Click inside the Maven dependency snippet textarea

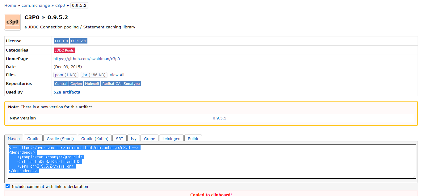[212, 161]
